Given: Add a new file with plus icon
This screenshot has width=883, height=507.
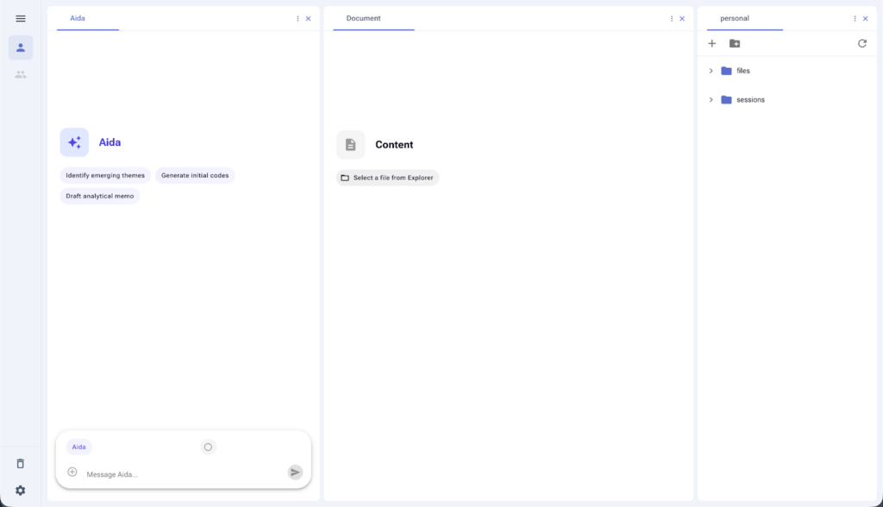Looking at the screenshot, I should pyautogui.click(x=711, y=43).
